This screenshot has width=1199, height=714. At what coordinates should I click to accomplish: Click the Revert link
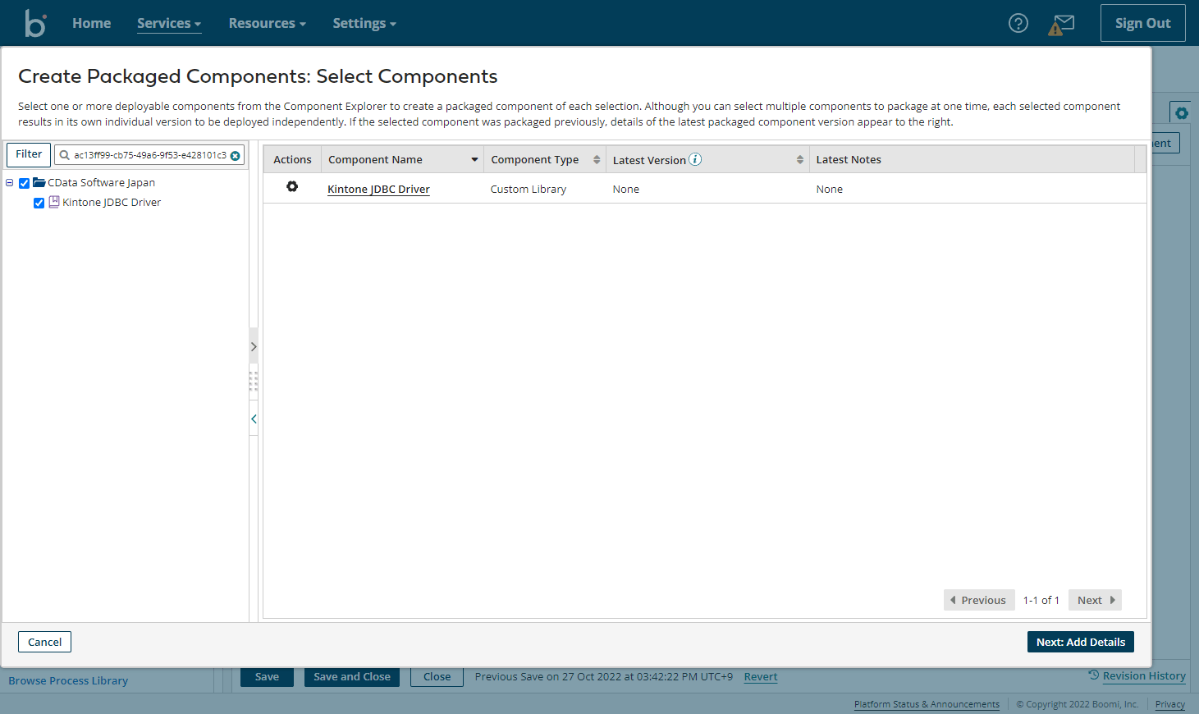[761, 677]
